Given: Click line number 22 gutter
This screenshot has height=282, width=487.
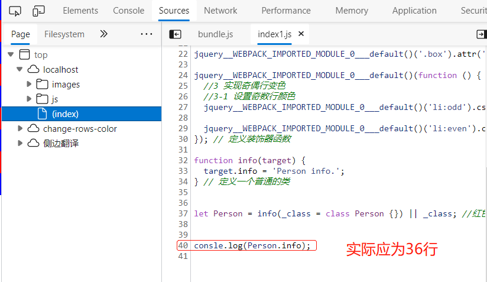Looking at the screenshot, I should pos(183,54).
